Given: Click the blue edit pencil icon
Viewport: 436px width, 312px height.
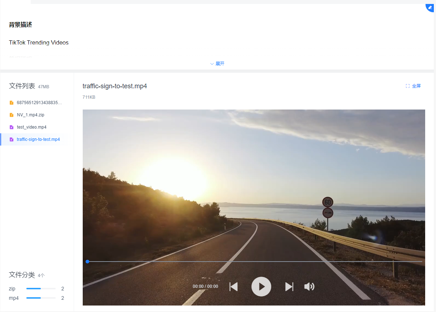Looking at the screenshot, I should coord(430,8).
